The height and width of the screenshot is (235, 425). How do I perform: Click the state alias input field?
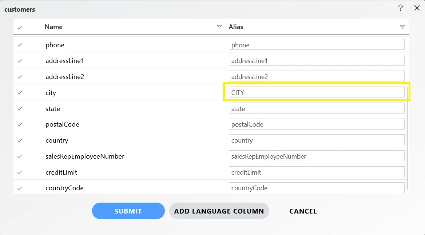(317, 108)
